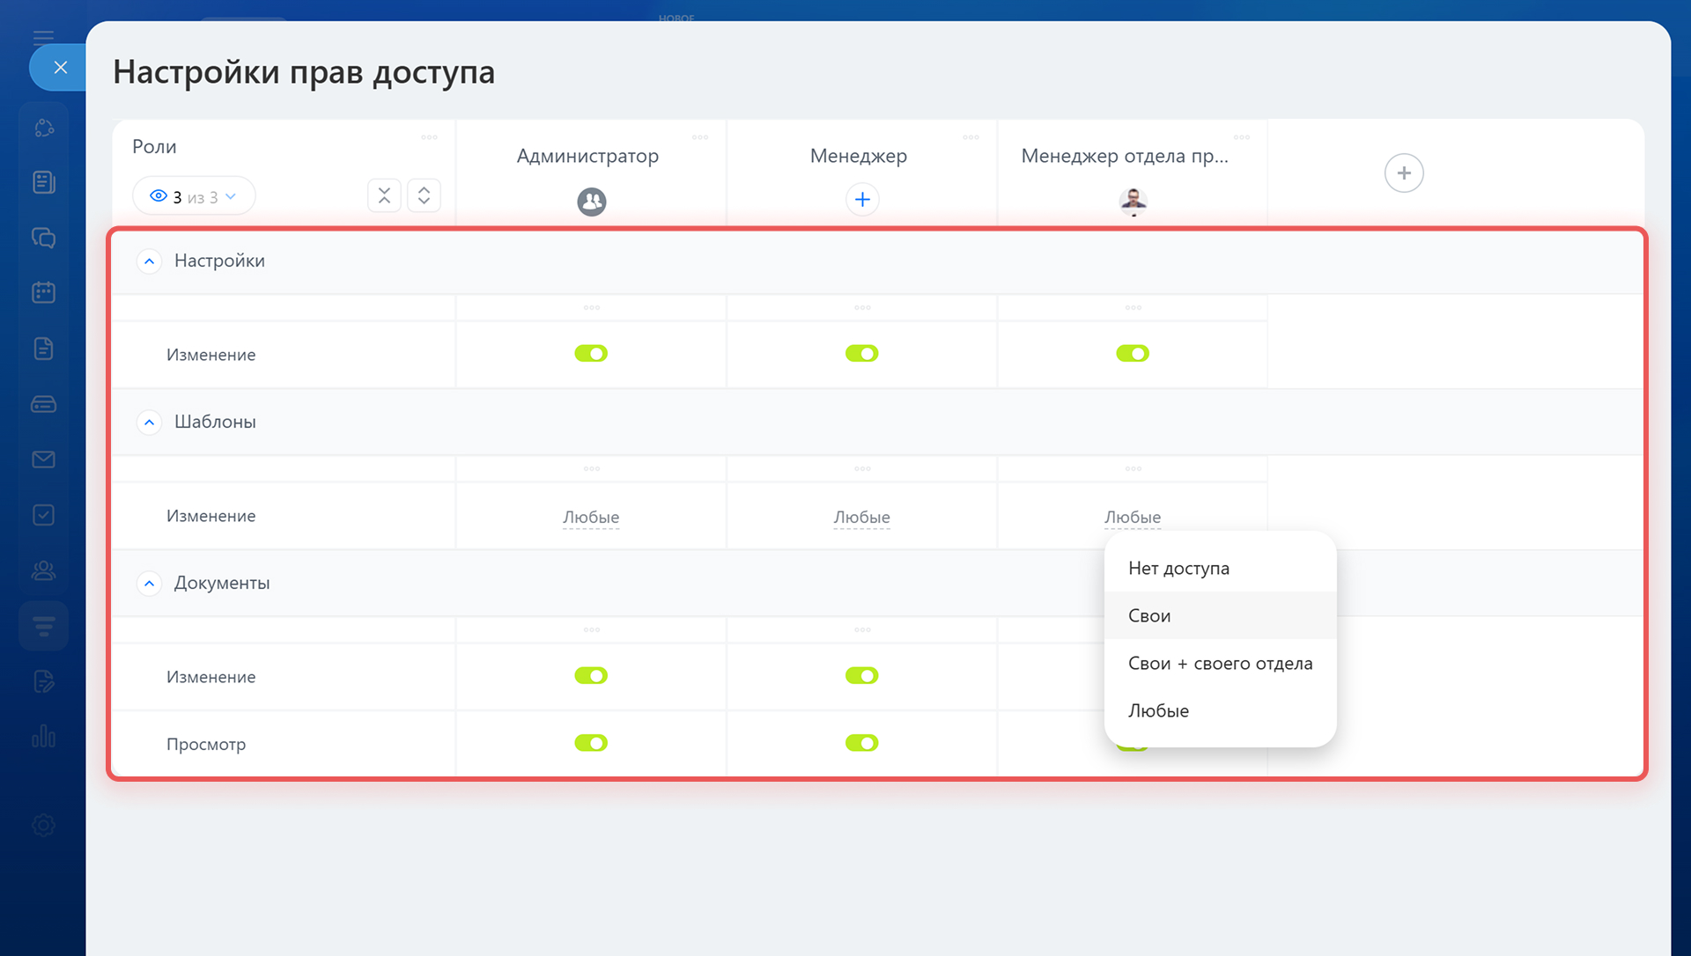The image size is (1691, 956).
Task: Toggle Настройки Изменение for Администратор
Action: 591,354
